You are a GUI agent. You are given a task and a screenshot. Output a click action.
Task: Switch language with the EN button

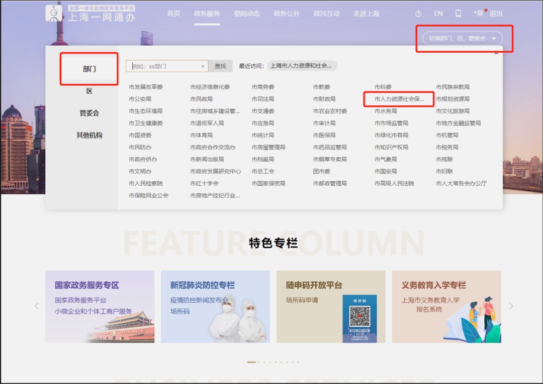(438, 14)
